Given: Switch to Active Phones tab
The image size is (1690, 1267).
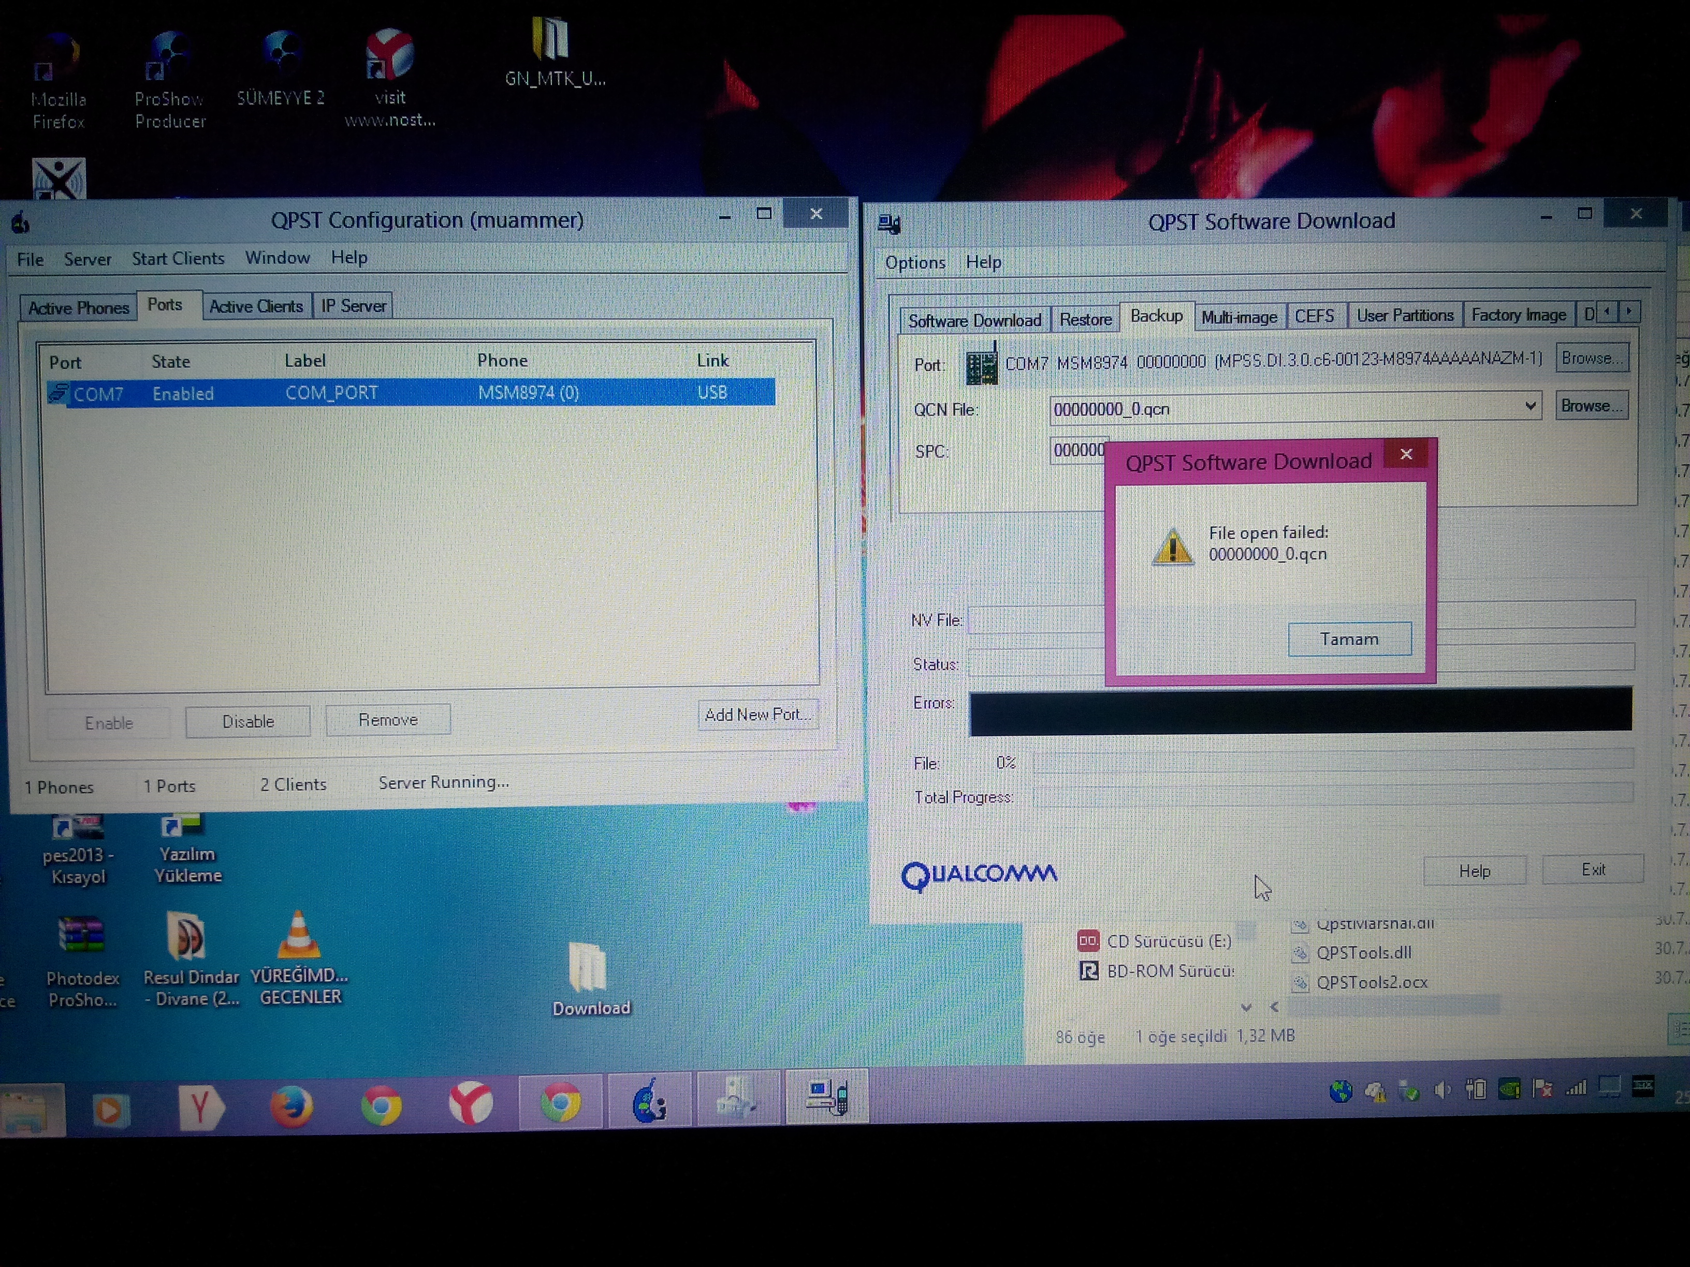Looking at the screenshot, I should pyautogui.click(x=78, y=308).
